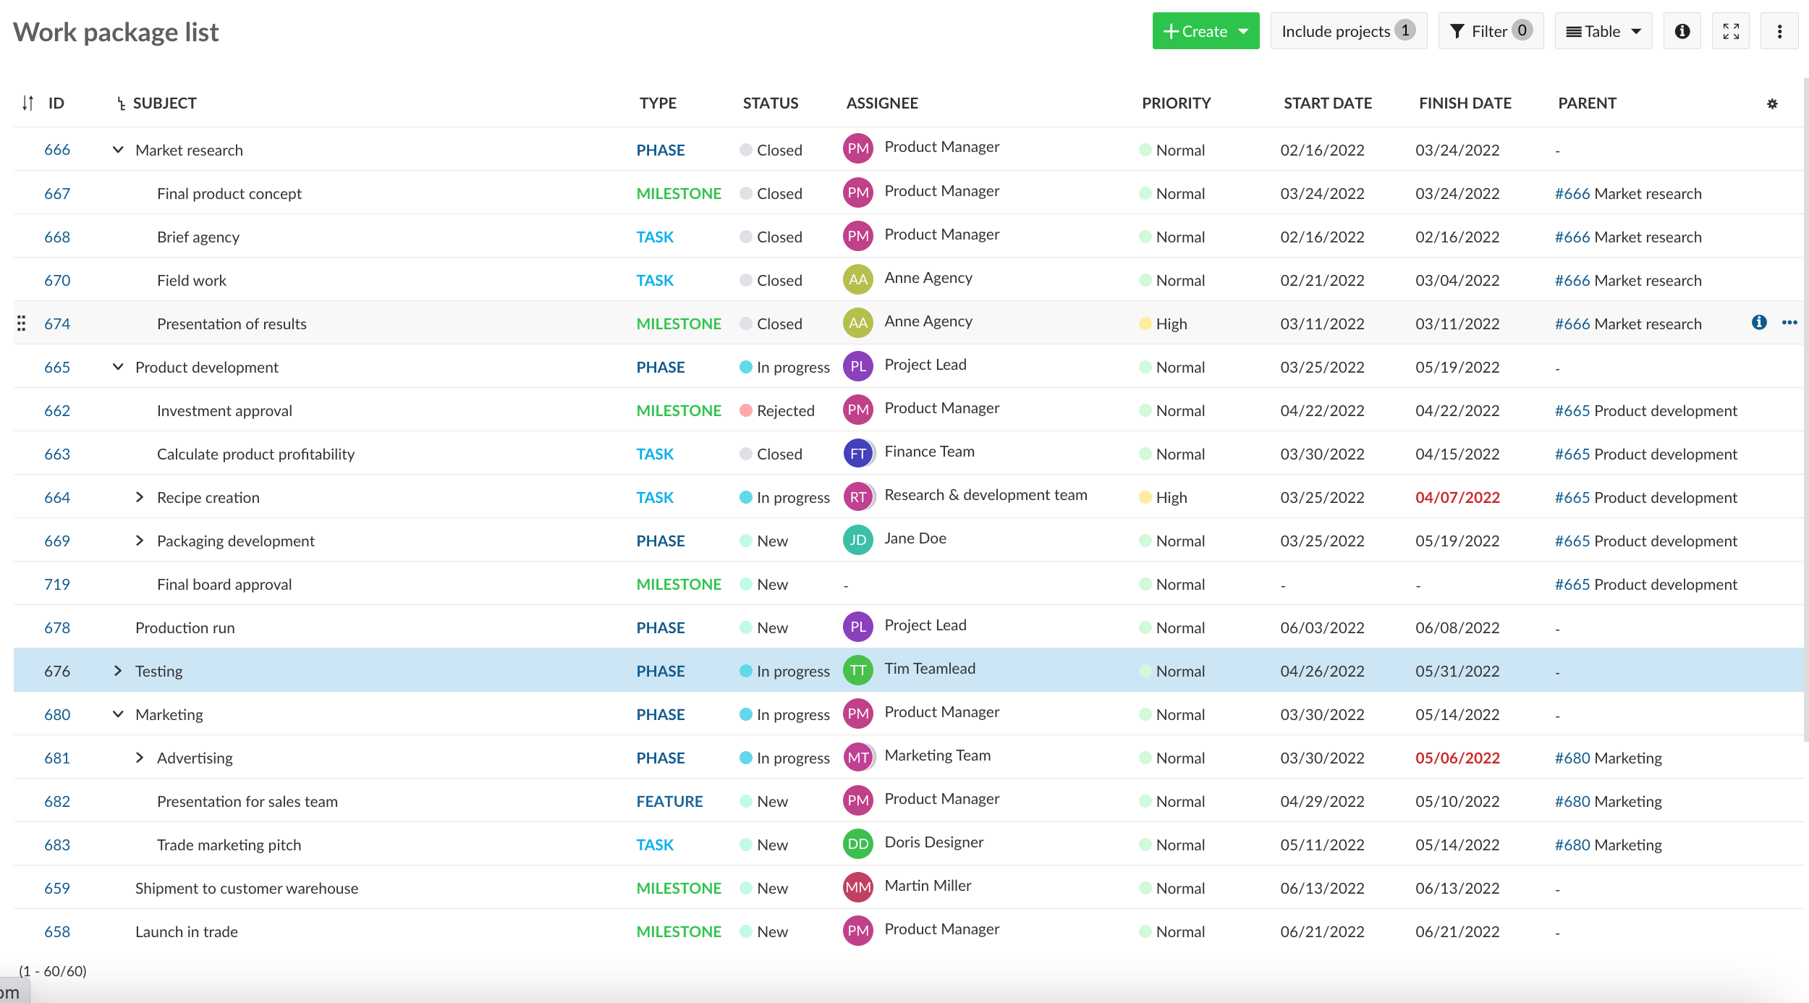The image size is (1809, 1003).
Task: Click the Include projects button
Action: coord(1348,31)
